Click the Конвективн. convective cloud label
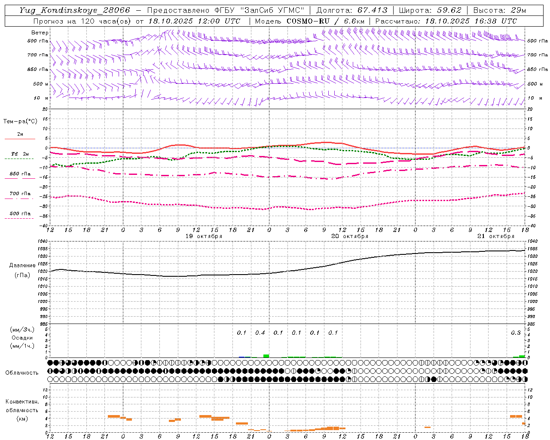Screen dimensions: 550x440 click(22, 402)
